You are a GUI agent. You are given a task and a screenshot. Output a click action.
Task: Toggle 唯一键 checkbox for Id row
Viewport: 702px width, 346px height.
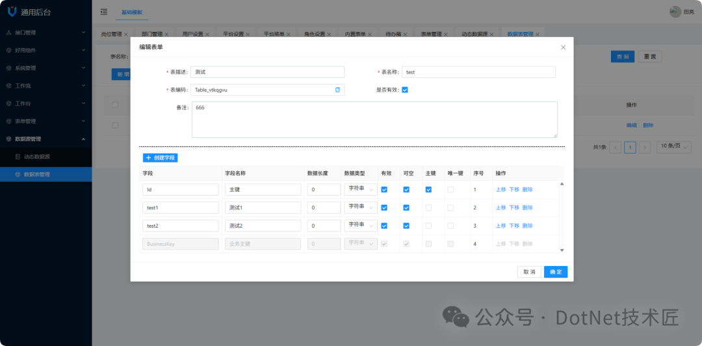pos(450,189)
